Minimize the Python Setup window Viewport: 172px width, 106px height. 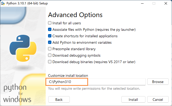[x=142, y=3]
